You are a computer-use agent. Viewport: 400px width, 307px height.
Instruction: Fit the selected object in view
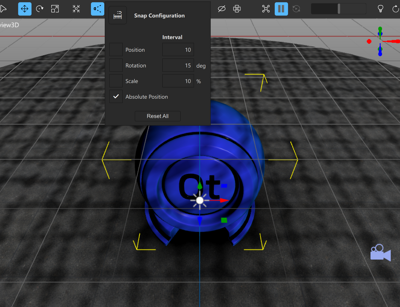pos(76,9)
